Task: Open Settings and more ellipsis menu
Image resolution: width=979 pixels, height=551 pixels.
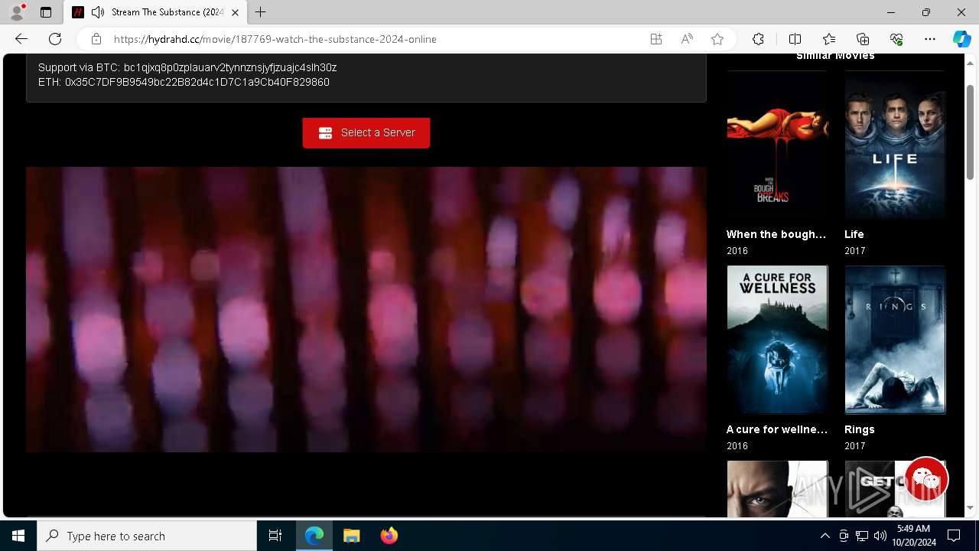Action: click(x=930, y=39)
